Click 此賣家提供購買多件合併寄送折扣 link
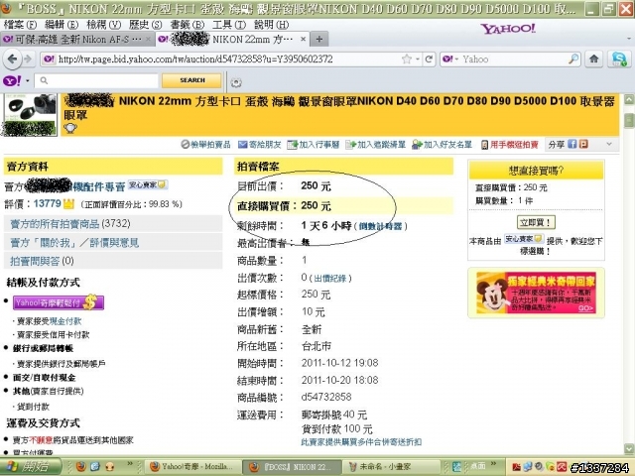Image resolution: width=635 pixels, height=476 pixels. (361, 442)
